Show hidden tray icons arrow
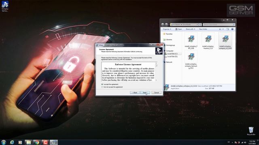259x145 pixels. pyautogui.click(x=232, y=142)
